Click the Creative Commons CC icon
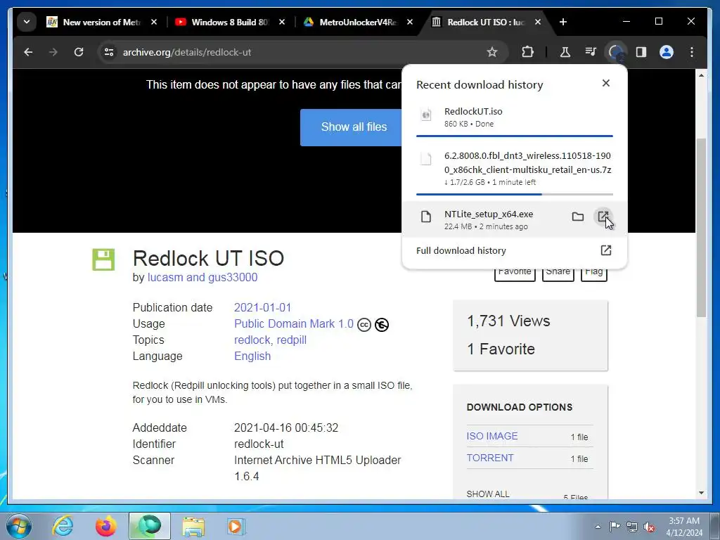The width and height of the screenshot is (720, 540). (364, 325)
